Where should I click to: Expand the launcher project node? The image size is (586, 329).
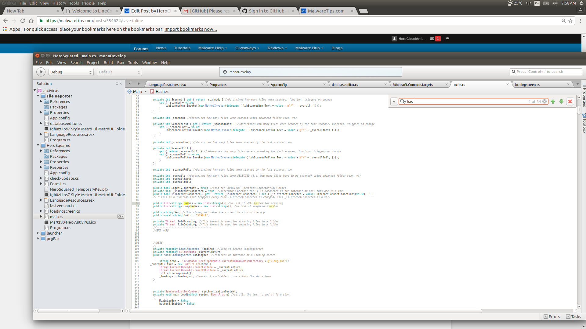pos(38,233)
